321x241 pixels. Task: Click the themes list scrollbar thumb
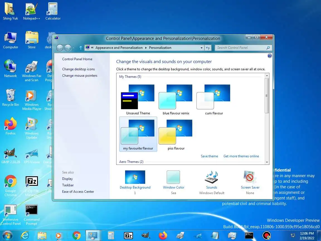click(x=267, y=95)
